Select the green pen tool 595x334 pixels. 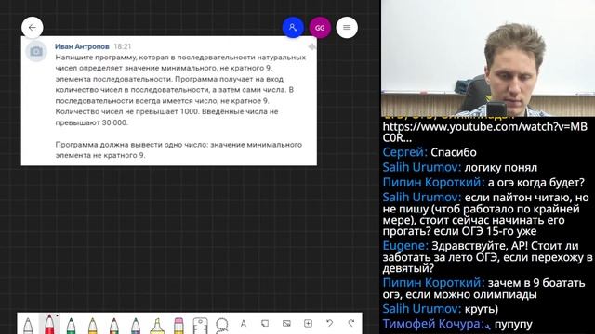(x=71, y=326)
